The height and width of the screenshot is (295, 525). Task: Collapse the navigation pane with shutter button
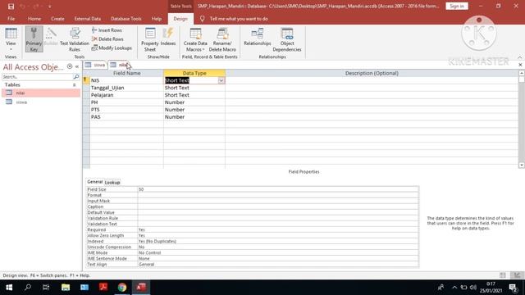click(77, 66)
